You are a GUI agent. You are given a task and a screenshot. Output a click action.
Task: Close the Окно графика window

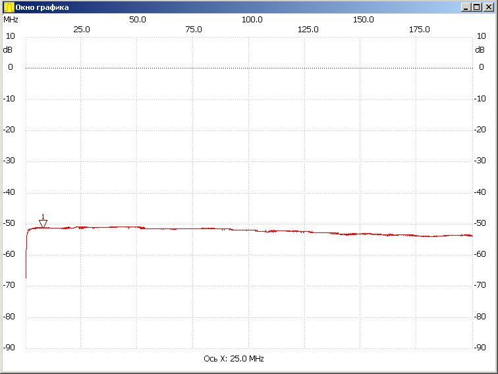click(x=488, y=7)
